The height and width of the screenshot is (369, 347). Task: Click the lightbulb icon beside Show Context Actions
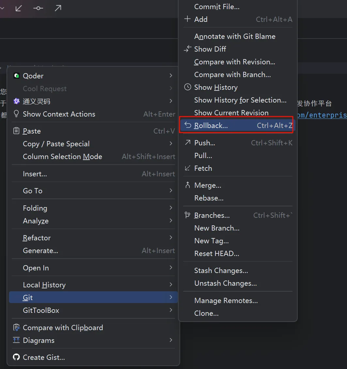coord(16,114)
